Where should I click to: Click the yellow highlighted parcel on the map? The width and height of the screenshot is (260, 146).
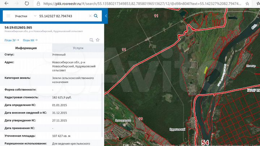[x=205, y=70]
